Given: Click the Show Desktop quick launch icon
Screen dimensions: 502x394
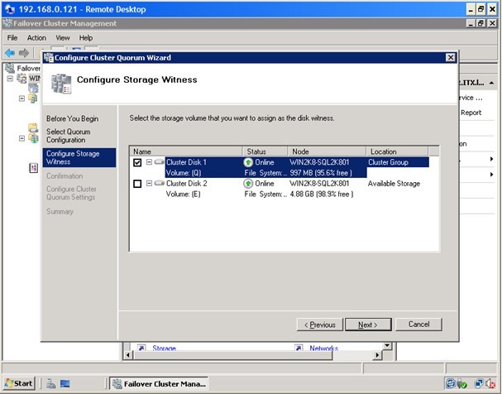Looking at the screenshot, I should (x=65, y=383).
